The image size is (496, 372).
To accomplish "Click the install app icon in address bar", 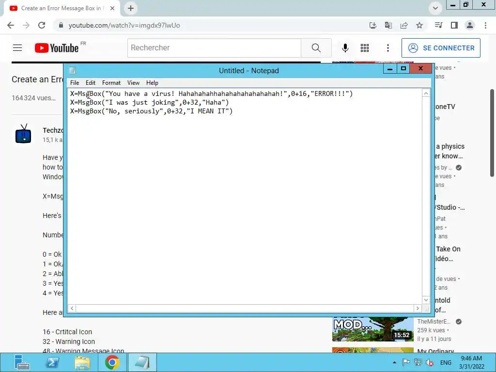I will (x=373, y=25).
